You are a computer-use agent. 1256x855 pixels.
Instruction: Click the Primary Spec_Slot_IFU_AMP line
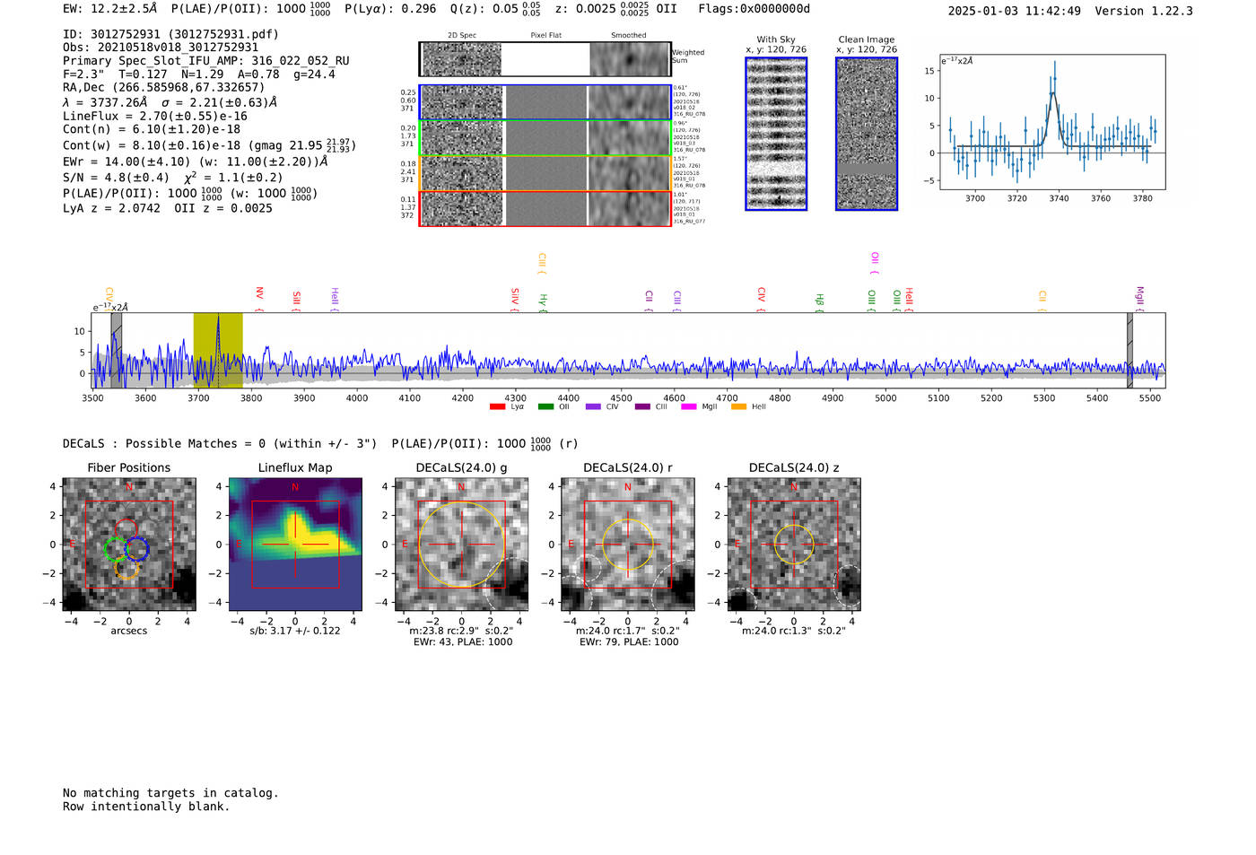click(x=206, y=61)
